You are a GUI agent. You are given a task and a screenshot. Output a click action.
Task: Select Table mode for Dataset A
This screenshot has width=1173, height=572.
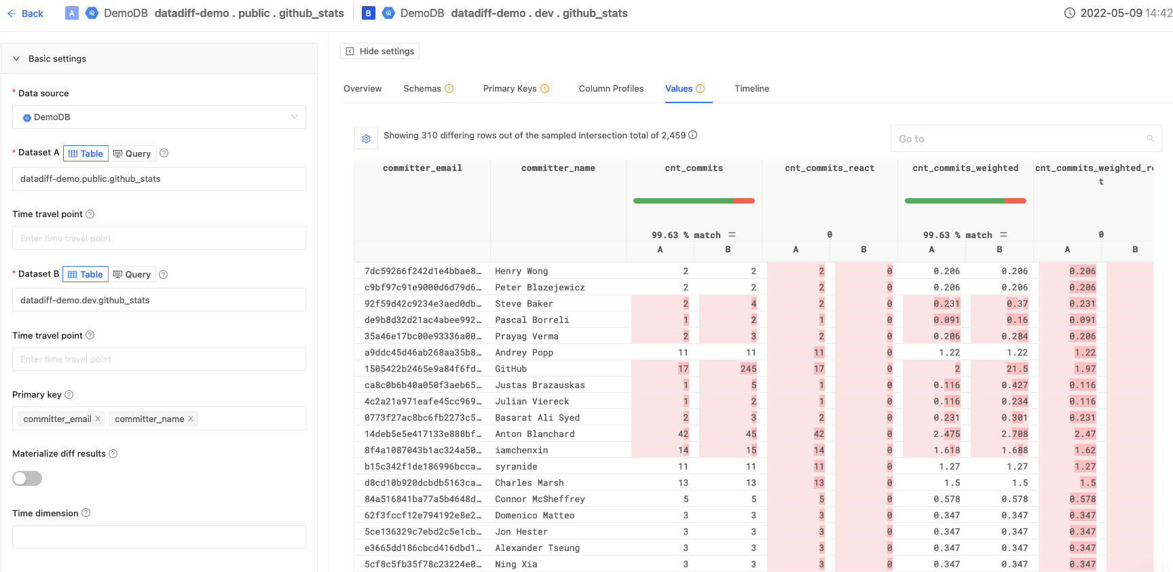86,153
